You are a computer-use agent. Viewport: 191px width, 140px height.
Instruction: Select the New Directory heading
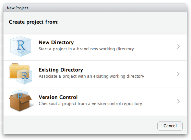point(56,42)
